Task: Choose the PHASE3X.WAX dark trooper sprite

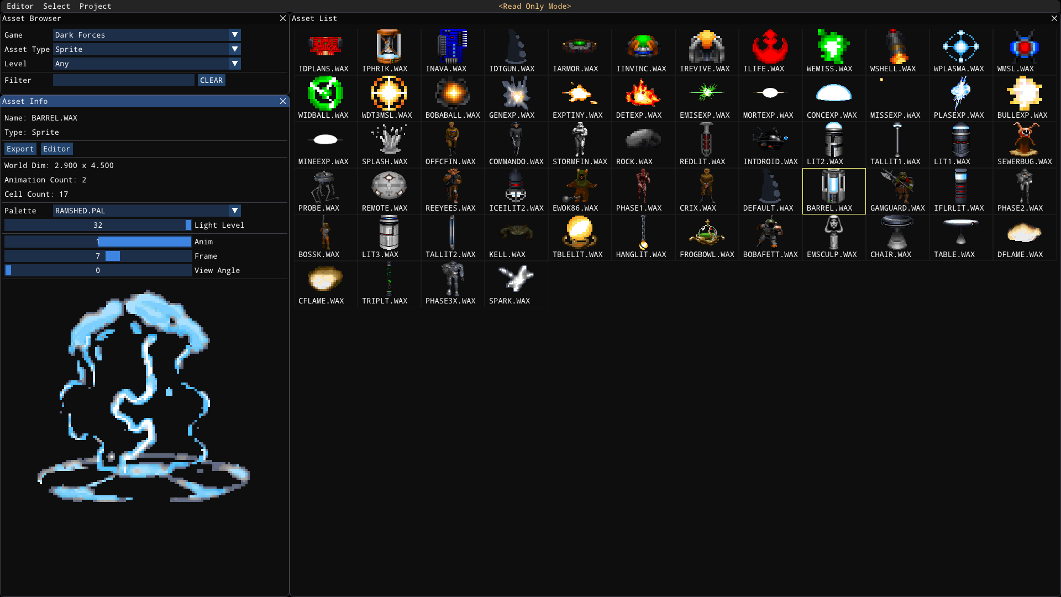Action: [x=453, y=284]
